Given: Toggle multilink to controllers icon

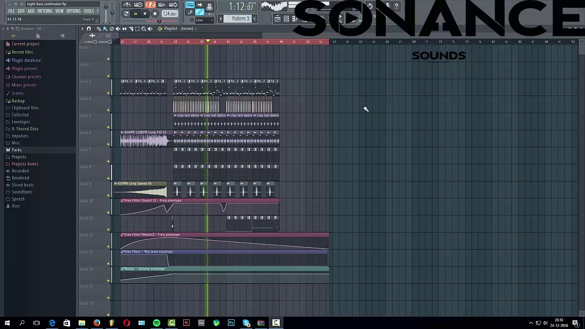Looking at the screenshot, I should tap(200, 12).
